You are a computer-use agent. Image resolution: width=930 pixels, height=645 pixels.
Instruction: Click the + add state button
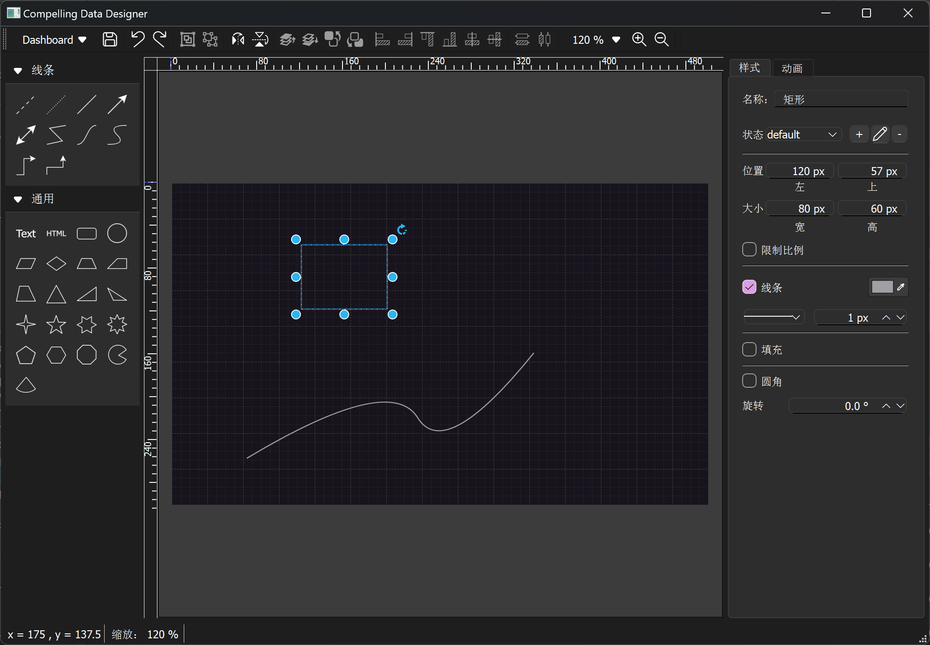[x=859, y=134]
